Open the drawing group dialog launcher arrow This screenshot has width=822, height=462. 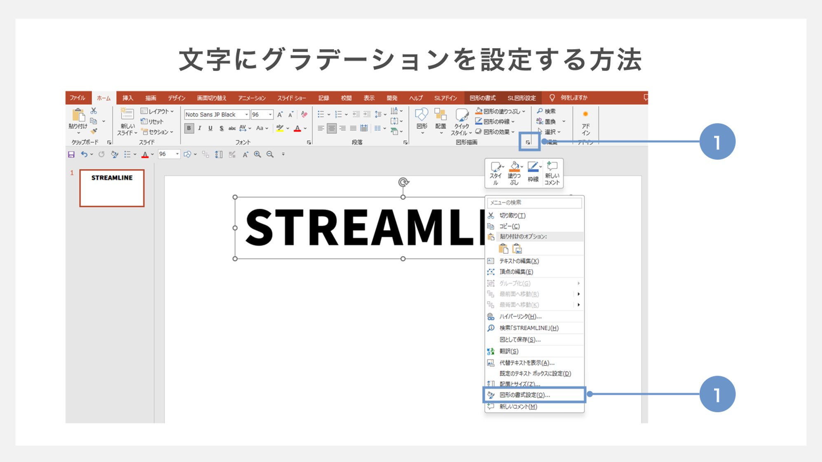(x=528, y=142)
